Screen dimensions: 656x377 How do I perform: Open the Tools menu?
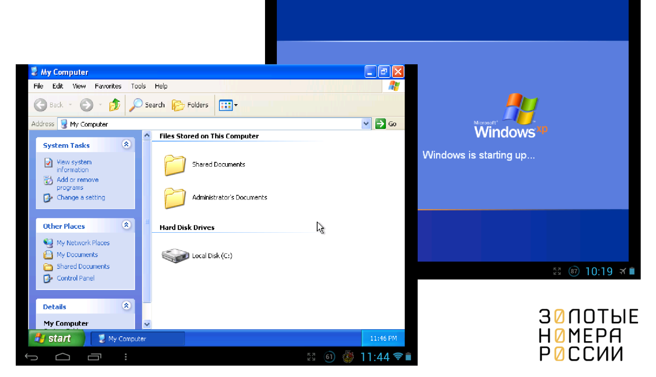pyautogui.click(x=138, y=86)
